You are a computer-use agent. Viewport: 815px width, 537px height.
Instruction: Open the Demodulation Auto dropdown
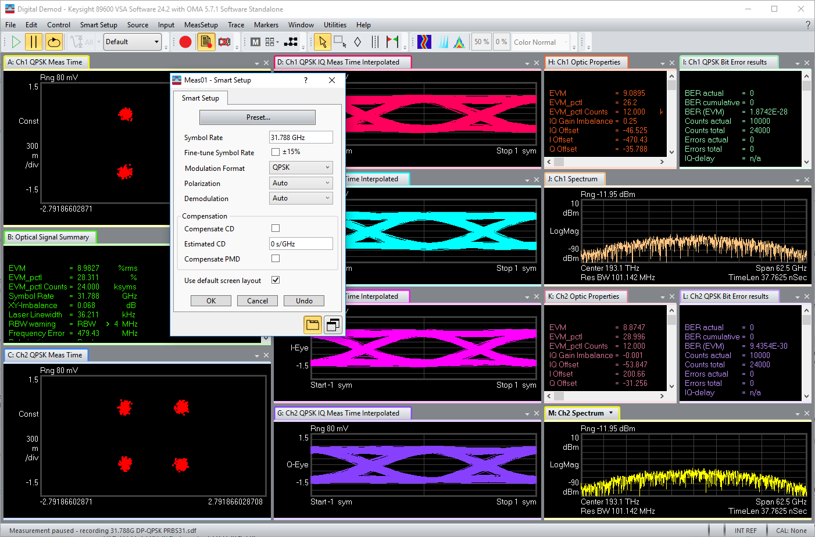click(x=301, y=198)
